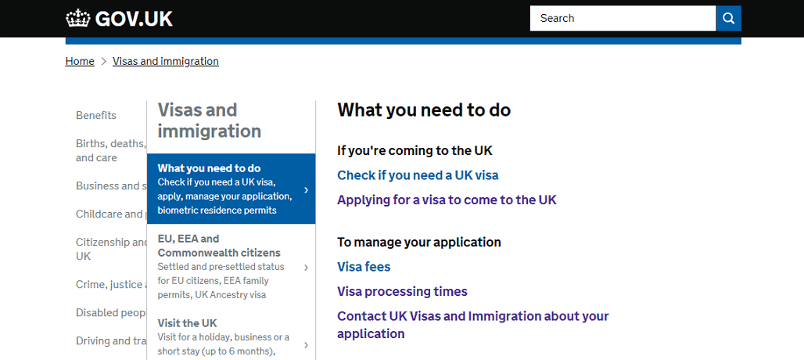This screenshot has width=804, height=360.
Task: Focus the Search input field
Action: coord(623,19)
